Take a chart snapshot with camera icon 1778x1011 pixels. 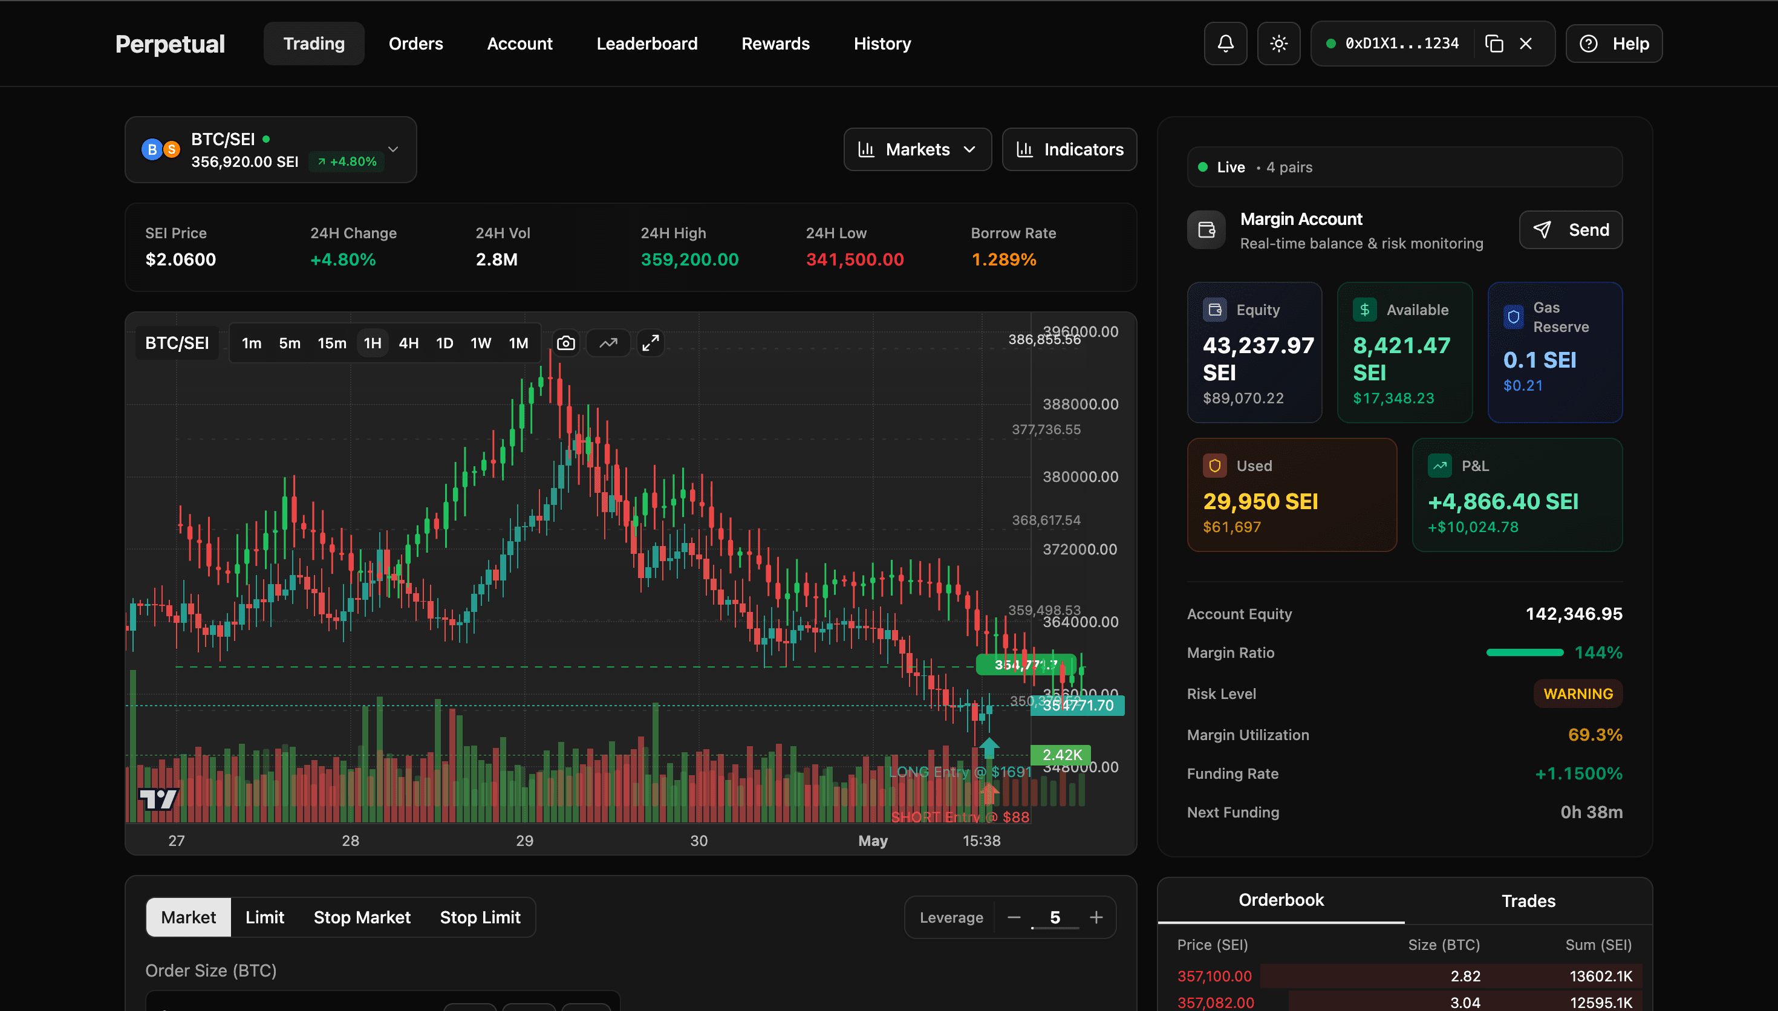(566, 343)
